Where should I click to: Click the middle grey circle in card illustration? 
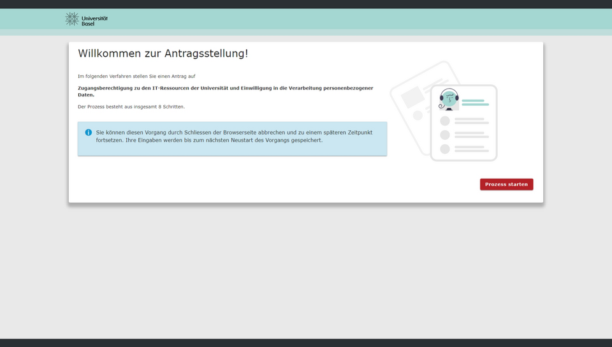point(445,135)
